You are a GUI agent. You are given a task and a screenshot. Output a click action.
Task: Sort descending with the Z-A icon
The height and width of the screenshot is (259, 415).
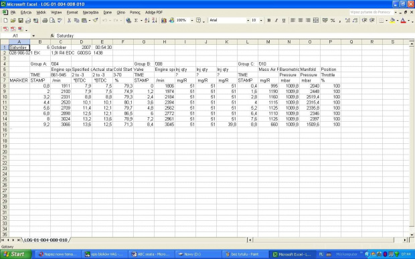point(155,20)
